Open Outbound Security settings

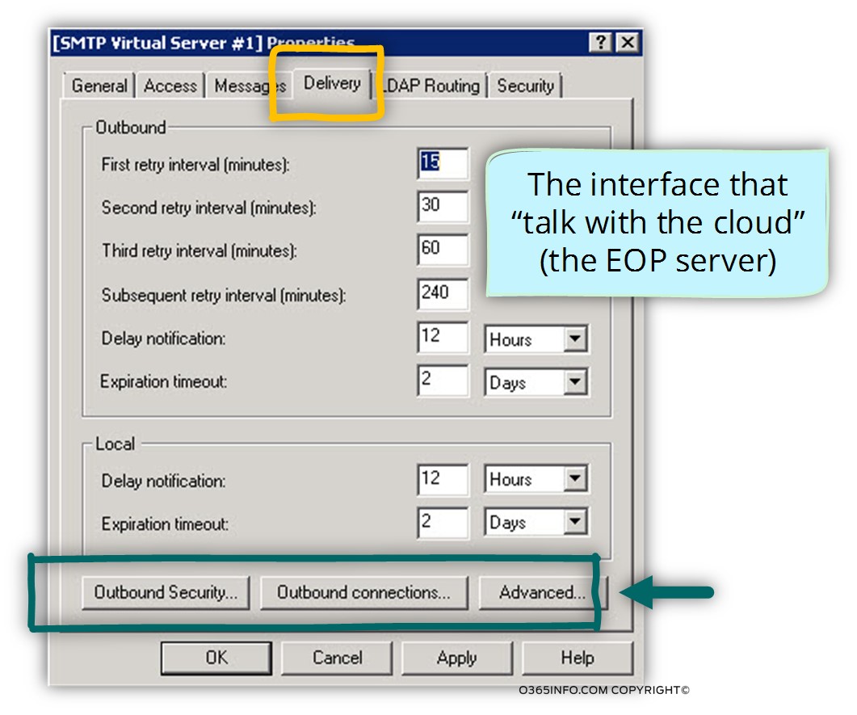point(166,592)
